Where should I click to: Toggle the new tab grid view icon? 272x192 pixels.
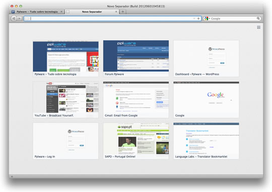coord(258,27)
